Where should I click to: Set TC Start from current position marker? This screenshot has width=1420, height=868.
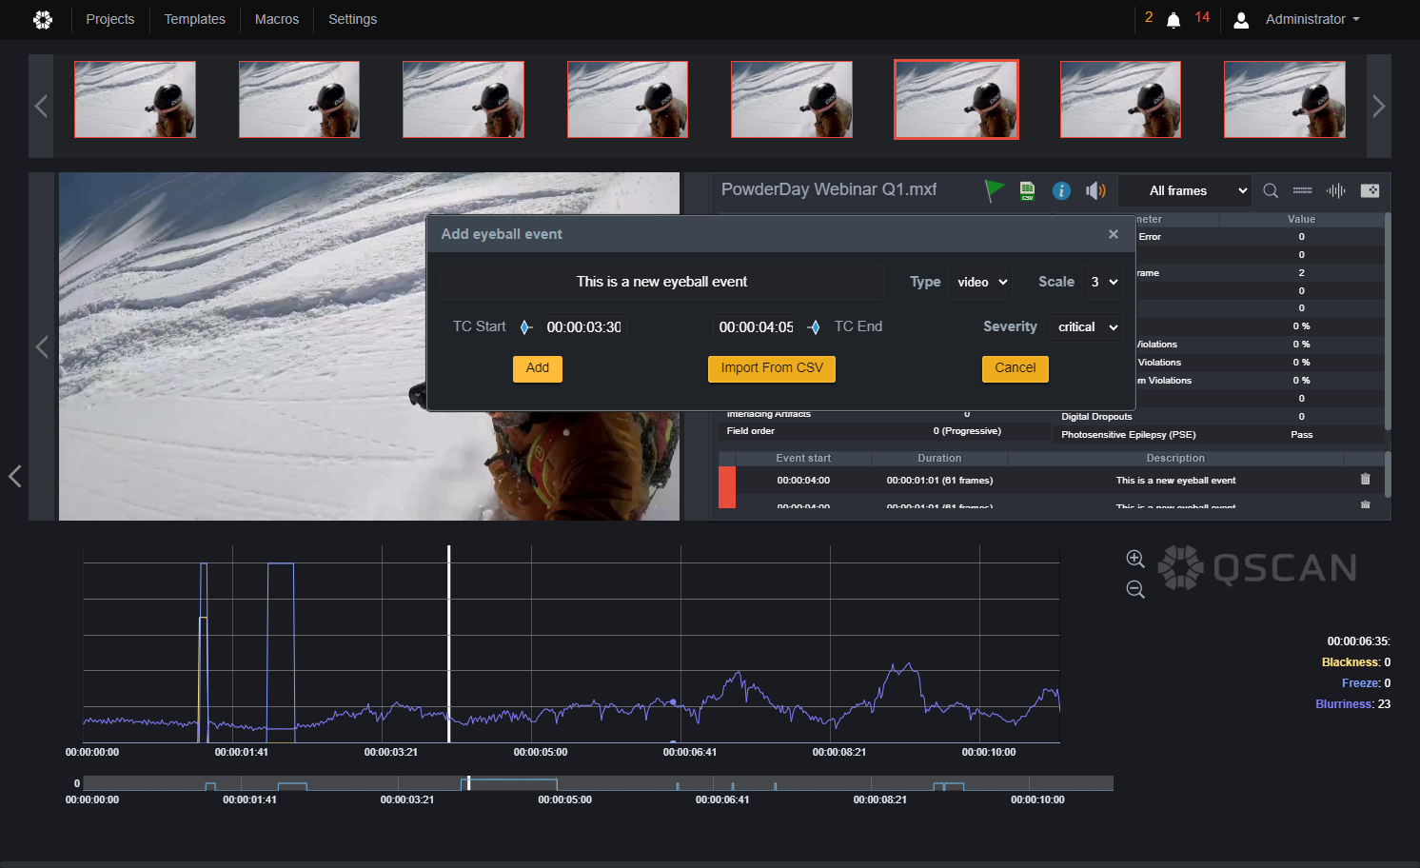tap(525, 327)
